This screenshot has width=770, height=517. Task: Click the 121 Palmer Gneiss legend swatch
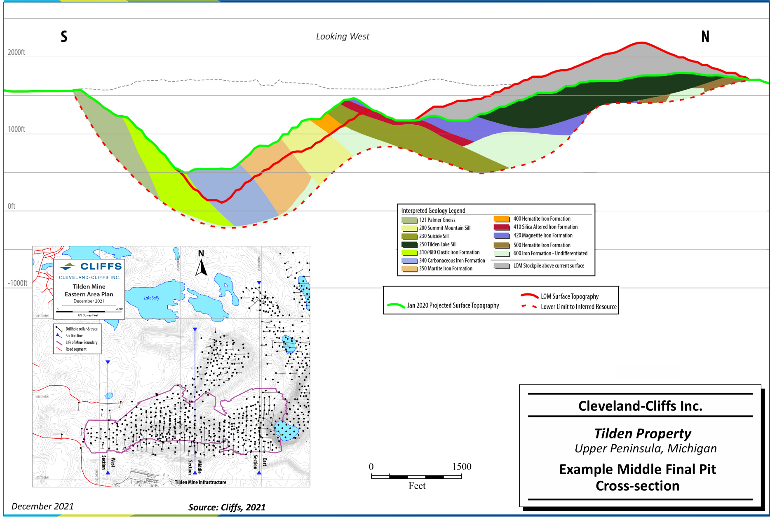(x=409, y=220)
